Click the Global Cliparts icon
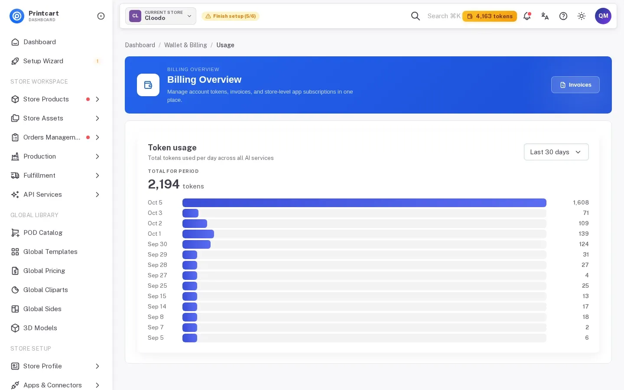Screen dimensions: 624x390 [15, 290]
